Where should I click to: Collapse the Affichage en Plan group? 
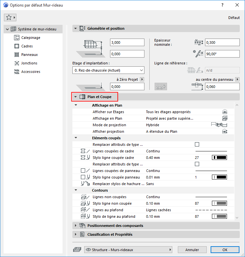click(76, 105)
